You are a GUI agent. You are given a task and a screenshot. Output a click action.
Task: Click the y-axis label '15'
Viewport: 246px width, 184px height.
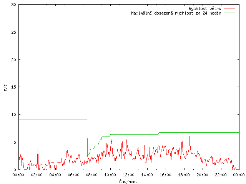[14, 87]
